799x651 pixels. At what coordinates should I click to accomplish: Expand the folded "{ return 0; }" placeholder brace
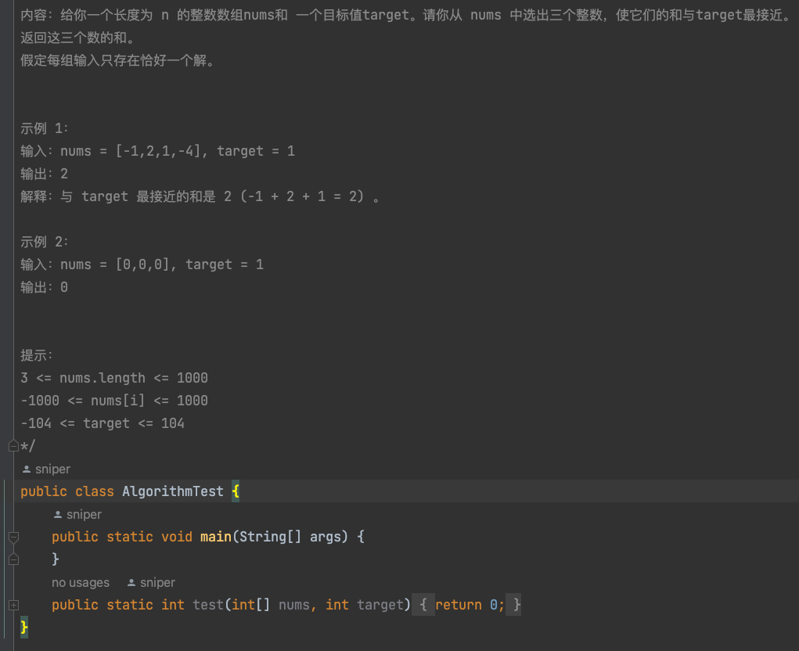(423, 605)
